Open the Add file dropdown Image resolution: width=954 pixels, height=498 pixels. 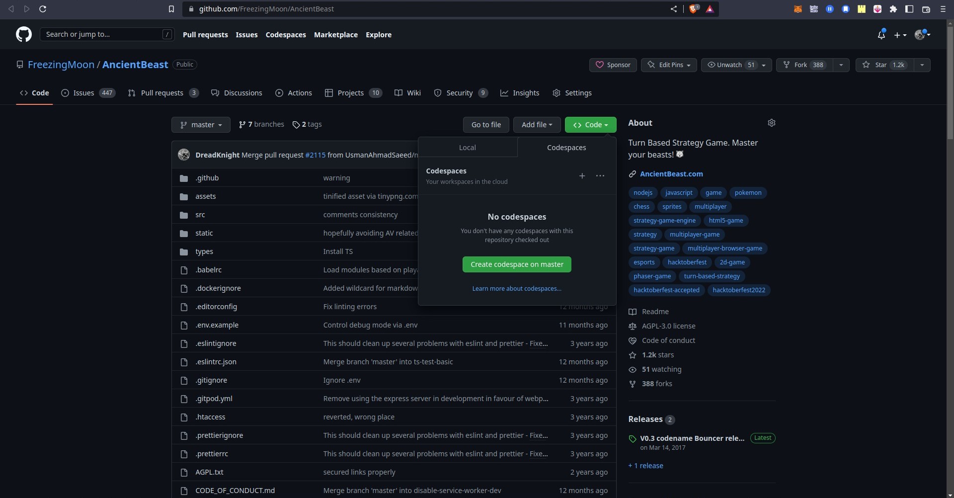(x=536, y=124)
